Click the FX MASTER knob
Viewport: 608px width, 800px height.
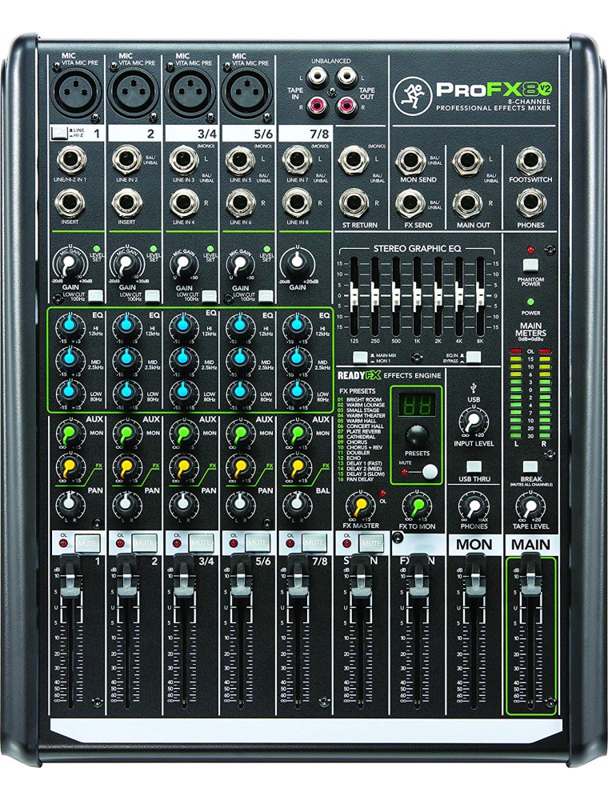point(361,506)
